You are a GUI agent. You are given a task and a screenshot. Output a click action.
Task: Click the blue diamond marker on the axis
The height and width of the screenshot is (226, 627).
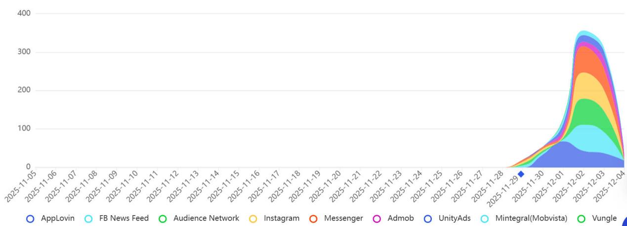pos(521,174)
